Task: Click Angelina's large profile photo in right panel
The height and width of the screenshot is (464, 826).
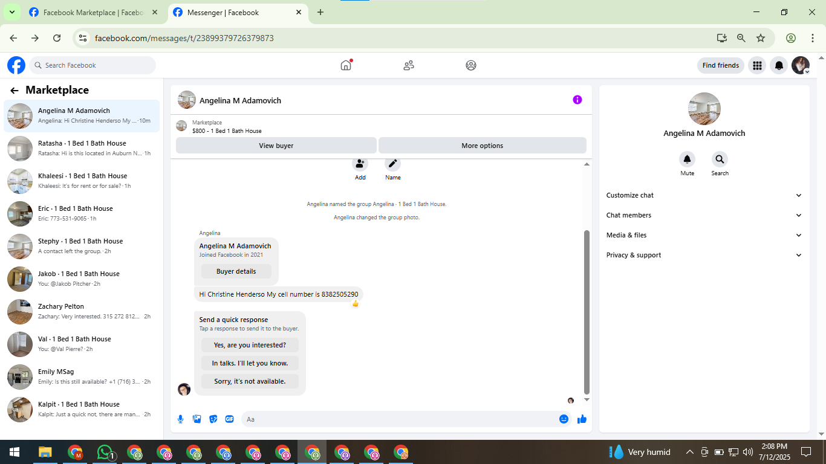Action: [704, 109]
